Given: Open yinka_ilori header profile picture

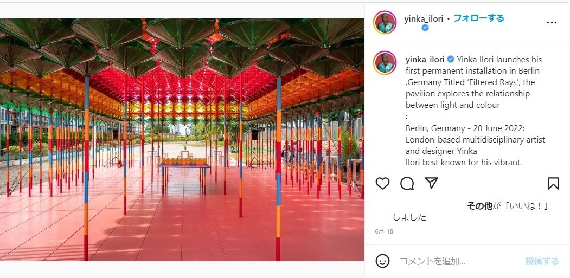Looking at the screenshot, I should click(x=385, y=23).
